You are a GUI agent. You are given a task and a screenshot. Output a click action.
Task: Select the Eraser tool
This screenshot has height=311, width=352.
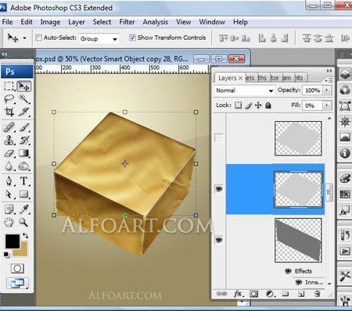[9, 153]
